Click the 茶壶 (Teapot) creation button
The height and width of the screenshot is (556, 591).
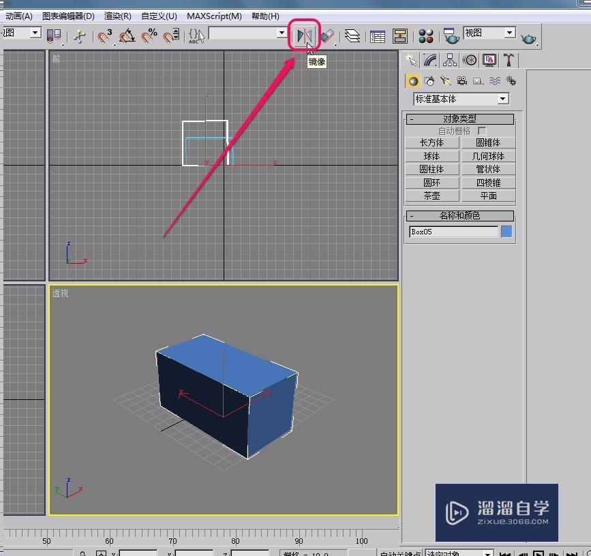tap(431, 196)
